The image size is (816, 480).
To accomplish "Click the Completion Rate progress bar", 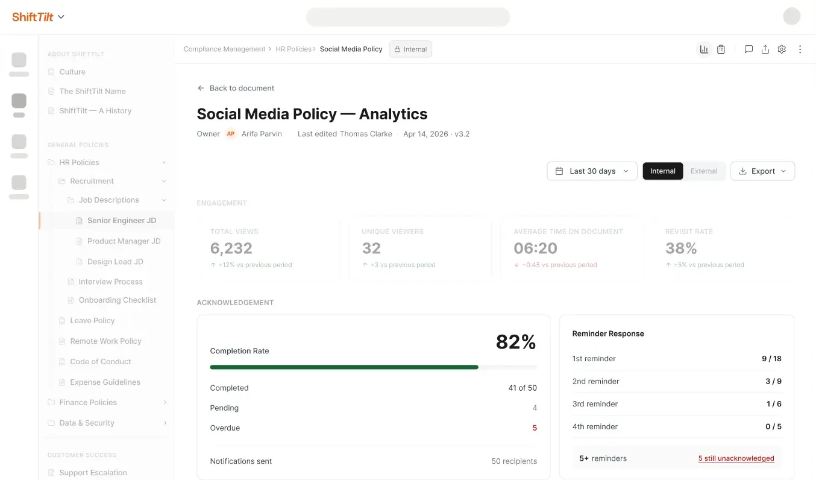I will coord(373,367).
